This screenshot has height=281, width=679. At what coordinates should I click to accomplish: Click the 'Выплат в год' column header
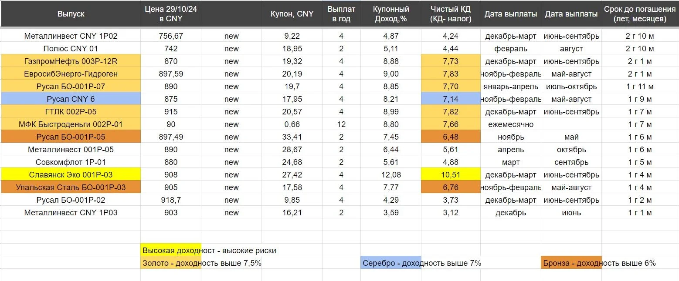tap(341, 14)
